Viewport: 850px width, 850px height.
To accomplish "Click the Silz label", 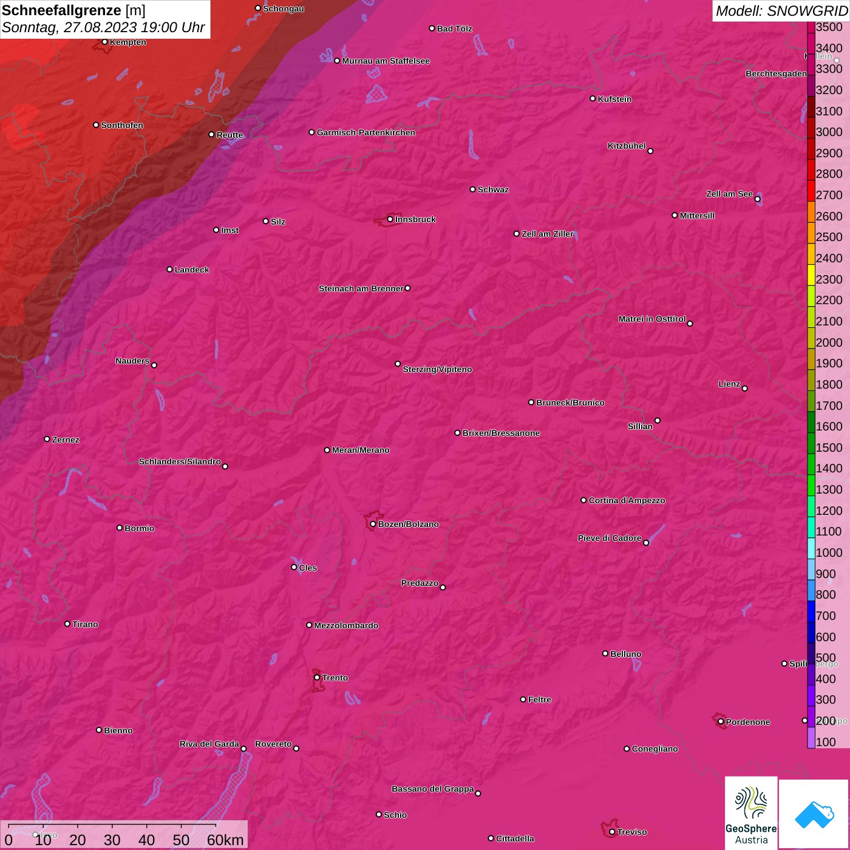I will pyautogui.click(x=278, y=222).
